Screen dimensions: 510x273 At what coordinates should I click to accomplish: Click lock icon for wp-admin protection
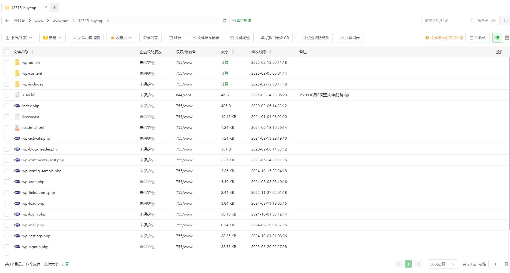point(153,63)
